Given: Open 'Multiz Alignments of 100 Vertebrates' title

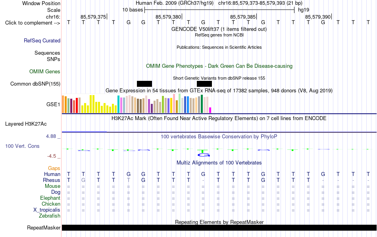Looking at the screenshot, I should pos(219,163).
